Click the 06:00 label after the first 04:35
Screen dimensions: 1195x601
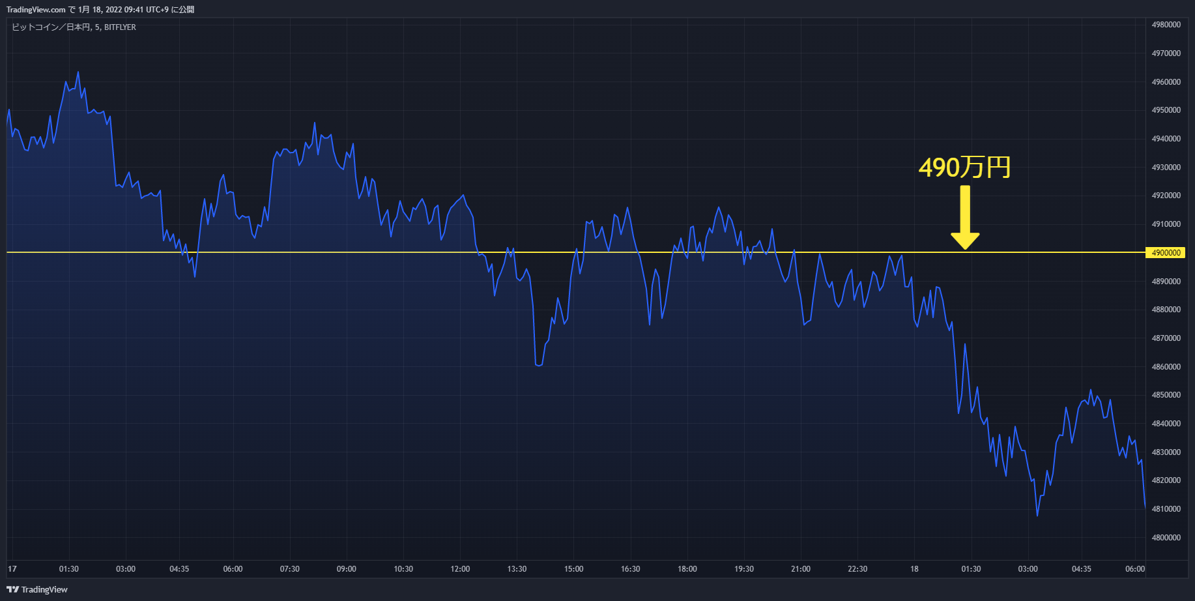[233, 569]
